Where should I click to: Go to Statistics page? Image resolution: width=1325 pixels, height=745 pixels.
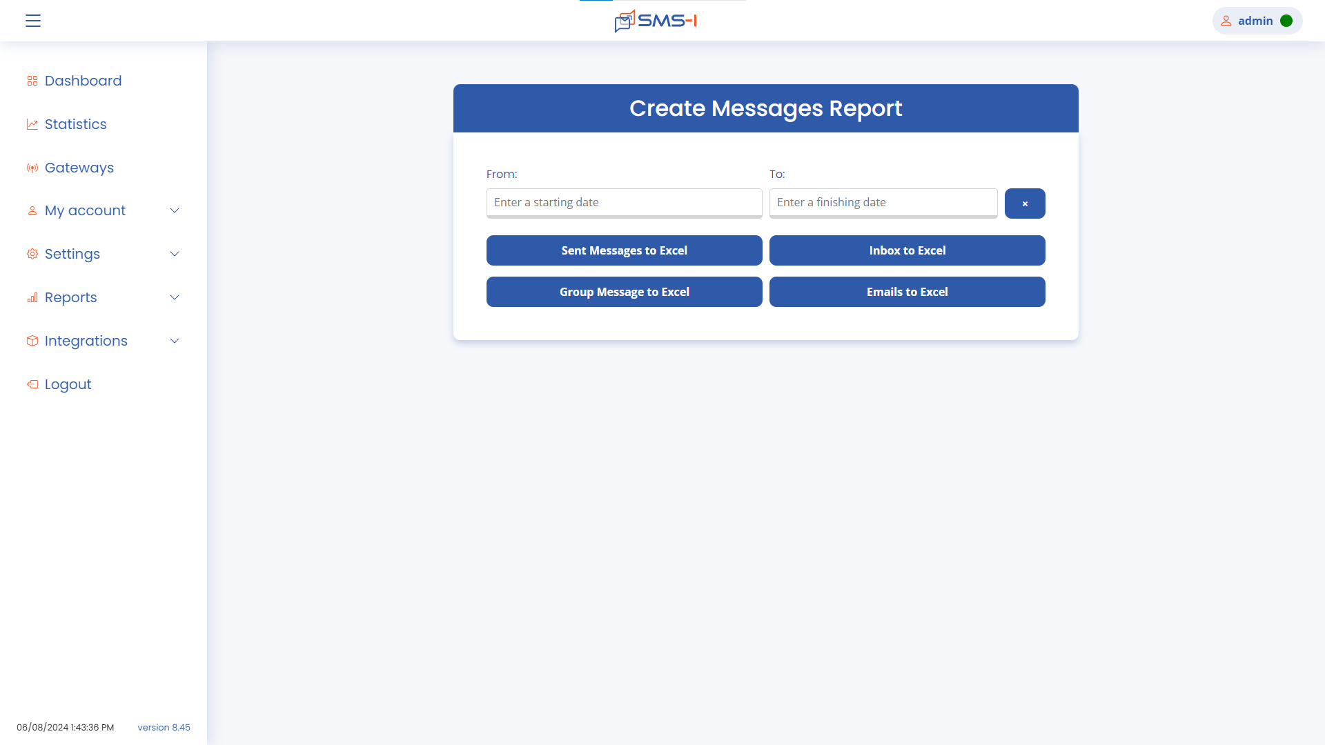76,124
